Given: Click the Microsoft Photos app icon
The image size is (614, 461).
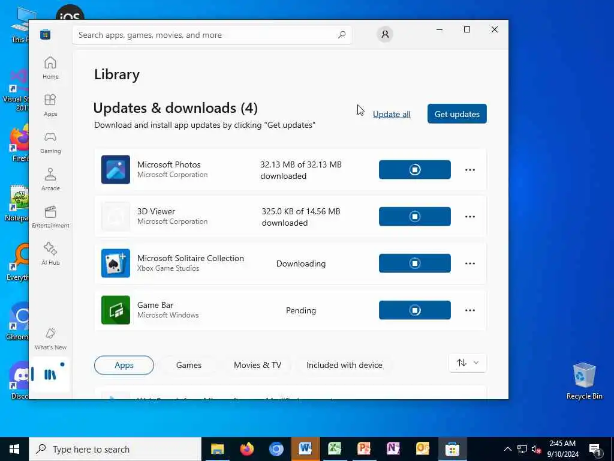Looking at the screenshot, I should tap(116, 169).
